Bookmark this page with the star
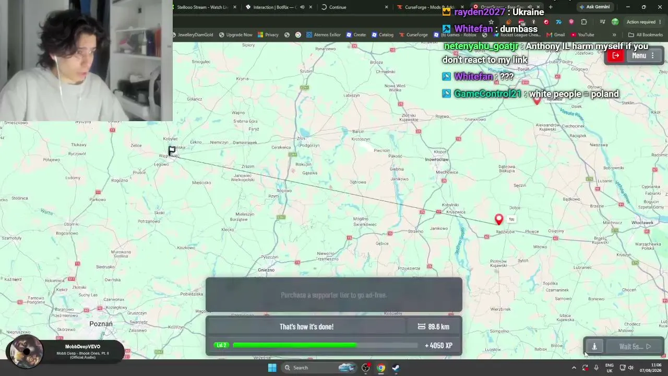668x376 pixels. pyautogui.click(x=491, y=22)
